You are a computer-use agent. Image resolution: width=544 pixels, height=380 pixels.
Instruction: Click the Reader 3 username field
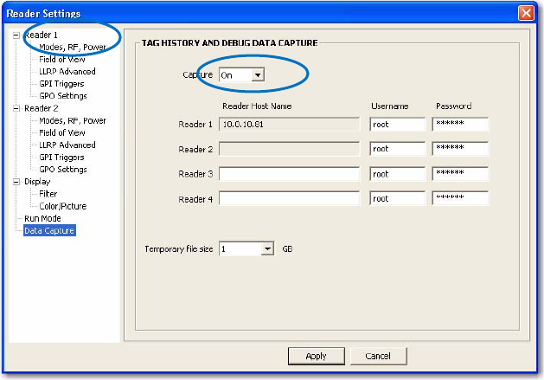pos(397,174)
